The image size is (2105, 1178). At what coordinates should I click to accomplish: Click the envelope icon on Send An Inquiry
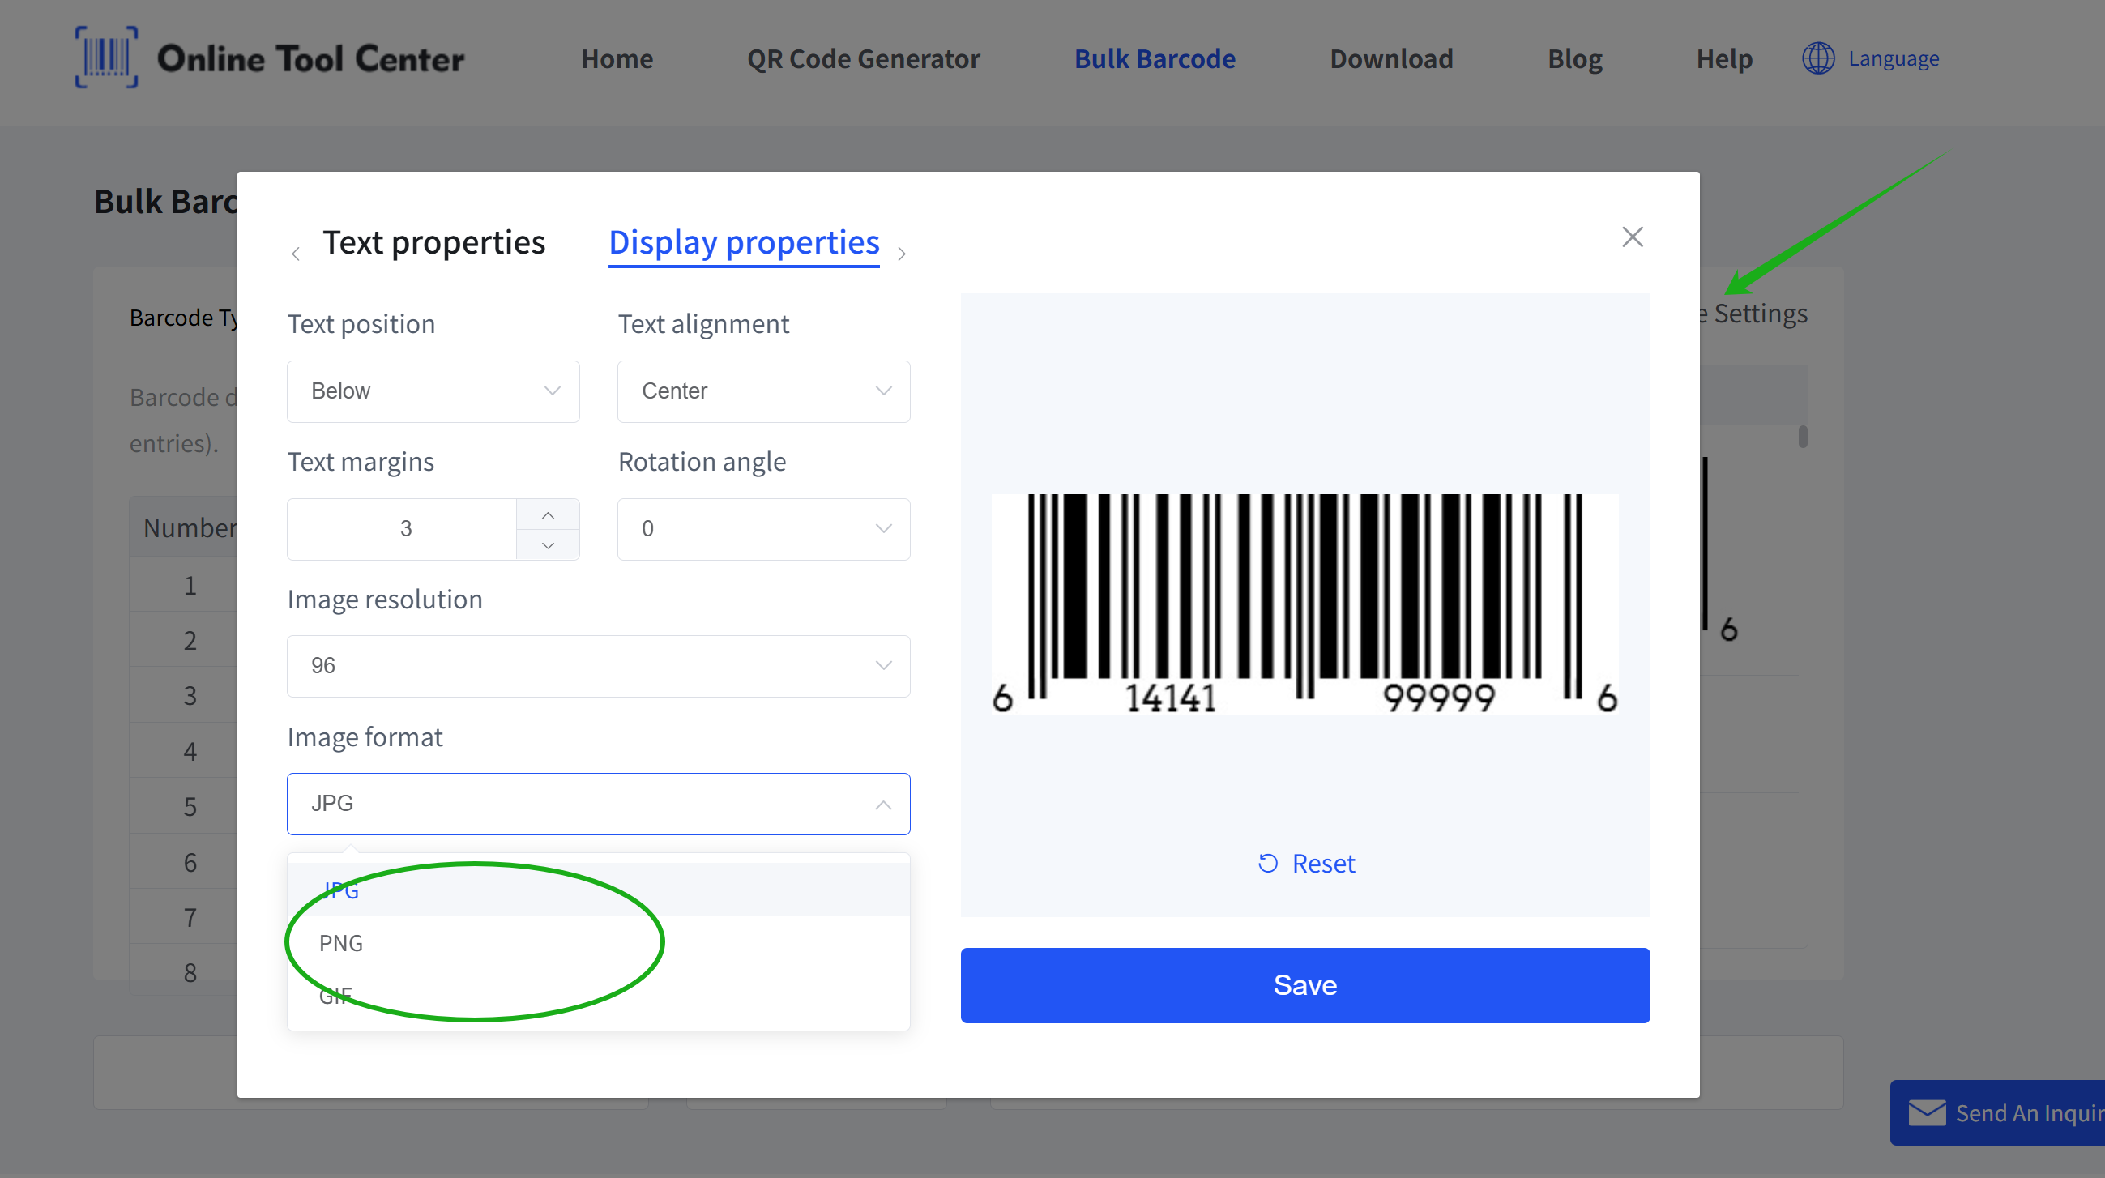click(x=1927, y=1112)
